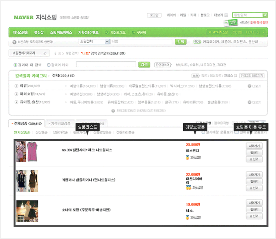Expand the 더보기 dropdown in top navigation
This screenshot has height=239, width=276.
226,15
